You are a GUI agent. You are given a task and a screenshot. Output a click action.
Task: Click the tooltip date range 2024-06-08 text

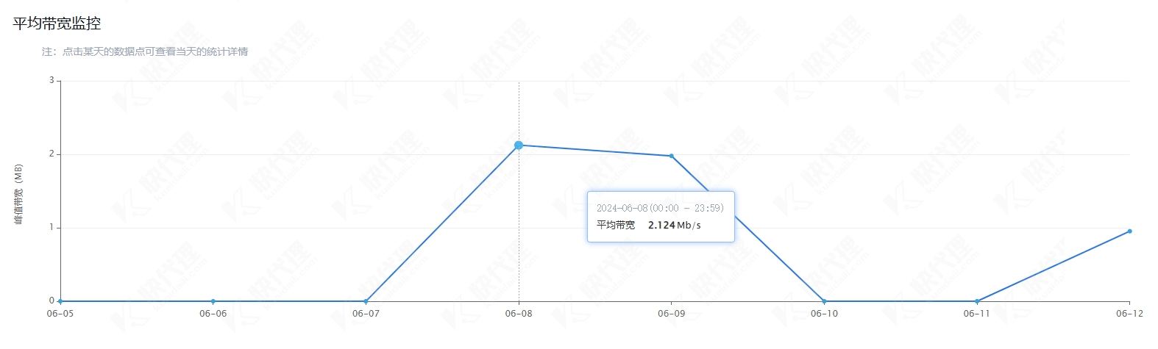click(660, 208)
